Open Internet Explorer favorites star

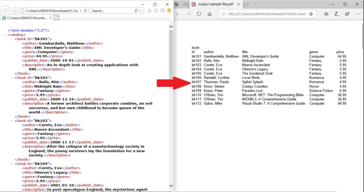[x=156, y=11]
